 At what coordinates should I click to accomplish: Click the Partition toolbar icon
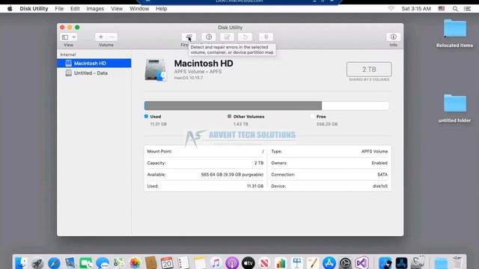point(209,37)
